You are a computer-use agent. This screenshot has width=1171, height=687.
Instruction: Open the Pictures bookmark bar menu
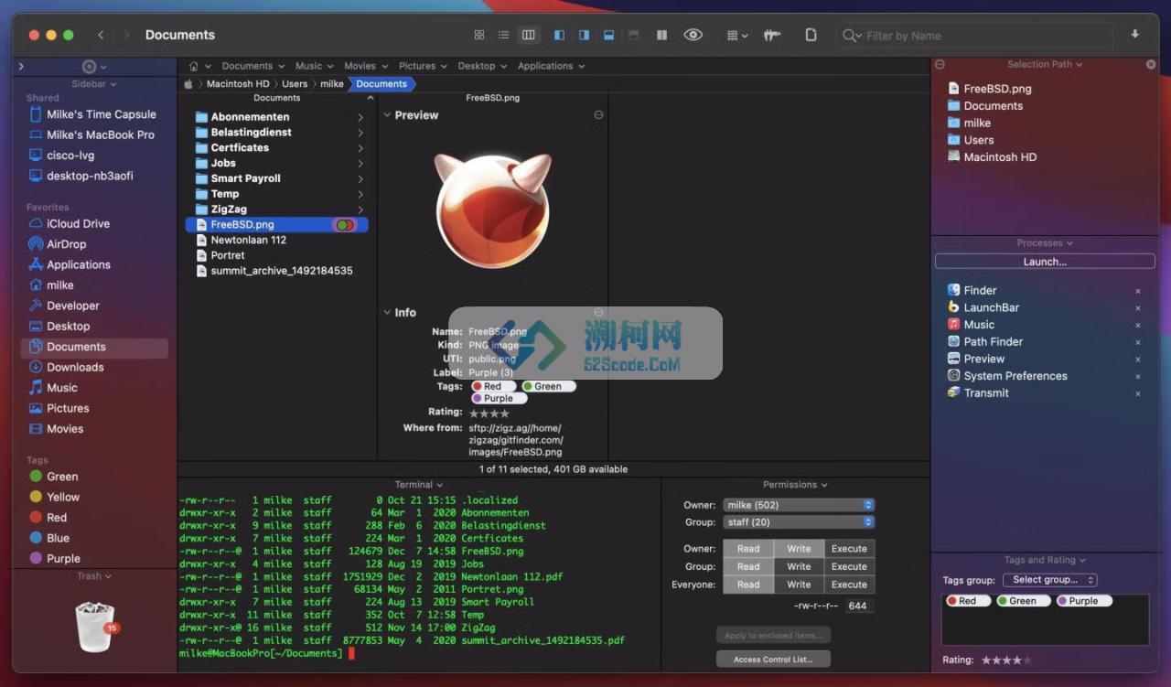click(x=423, y=66)
